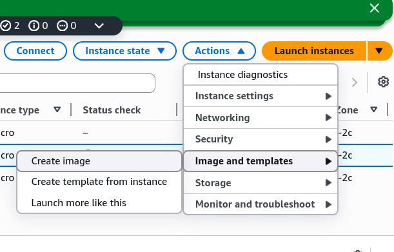Expand the notifications summary chevron
The image size is (394, 252).
99,26
